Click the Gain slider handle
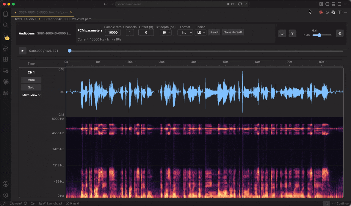 pos(319,35)
